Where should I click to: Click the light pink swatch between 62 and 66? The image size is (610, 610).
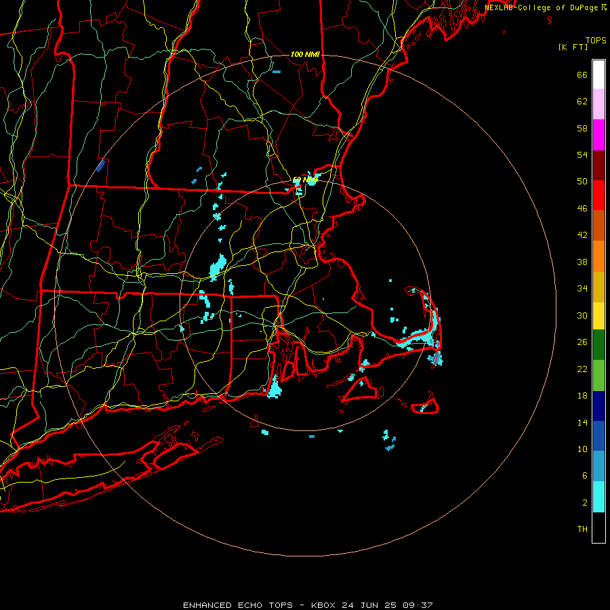pos(598,104)
